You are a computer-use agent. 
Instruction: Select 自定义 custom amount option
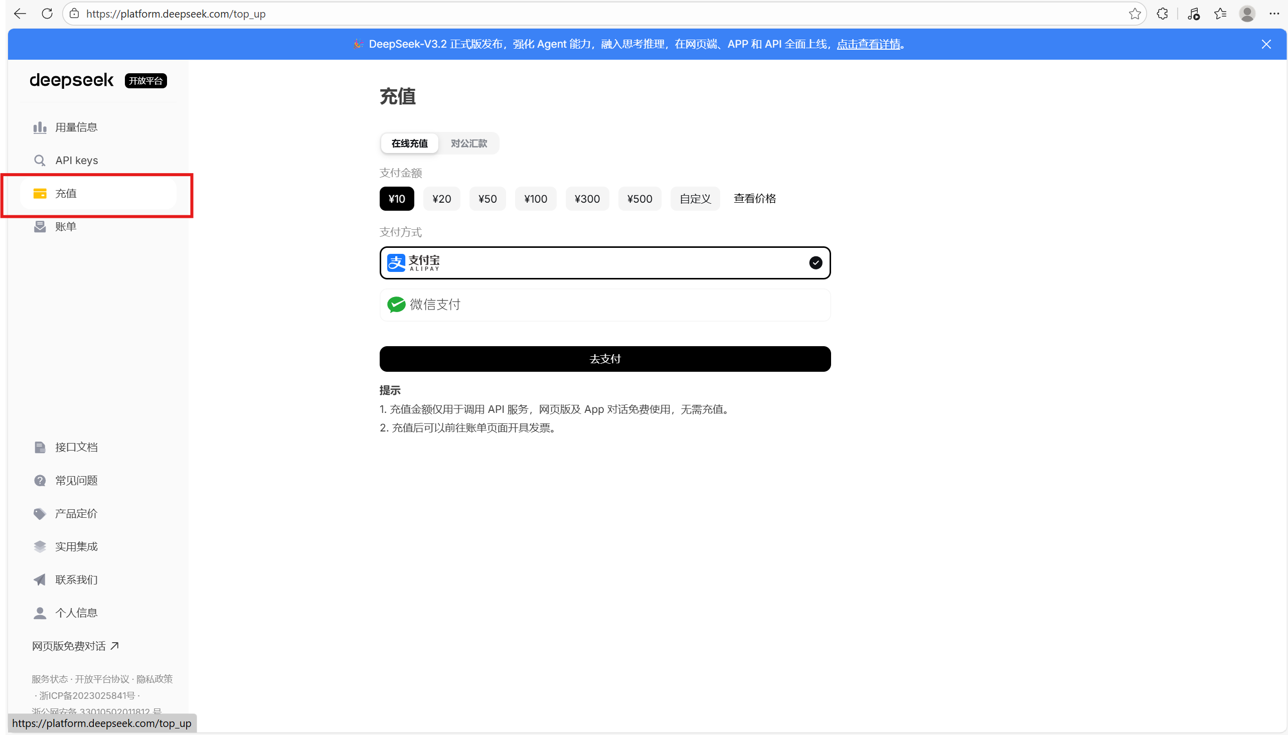tap(695, 199)
